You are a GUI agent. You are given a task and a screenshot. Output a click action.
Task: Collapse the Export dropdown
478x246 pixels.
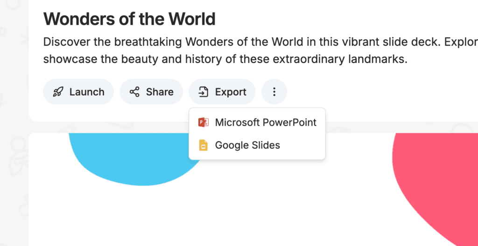pyautogui.click(x=222, y=92)
